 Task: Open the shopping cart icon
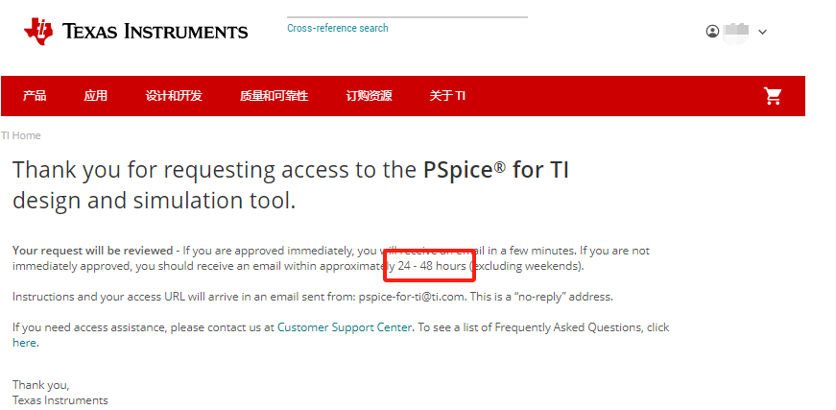tap(772, 96)
